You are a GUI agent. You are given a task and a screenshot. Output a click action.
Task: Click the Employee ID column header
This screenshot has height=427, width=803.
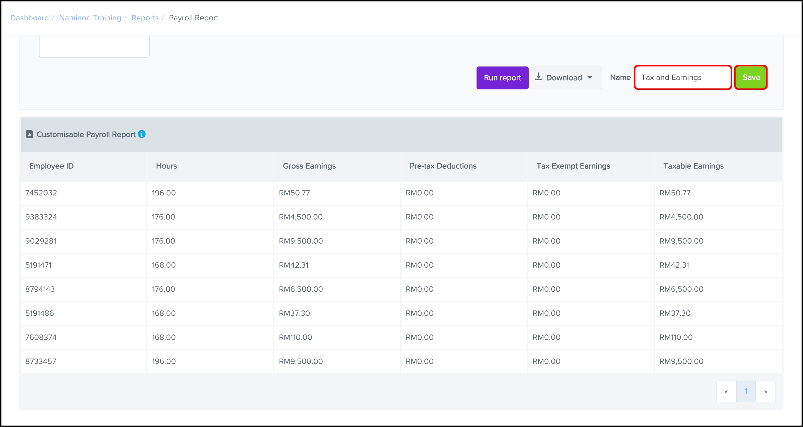pyautogui.click(x=52, y=166)
